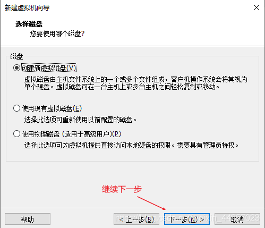The height and width of the screenshot is (228, 265).
Task: Click the 使用物理磁盘(P) option label
Action: [x=71, y=134]
